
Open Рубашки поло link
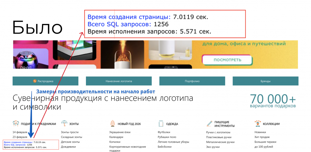(x=167, y=137)
